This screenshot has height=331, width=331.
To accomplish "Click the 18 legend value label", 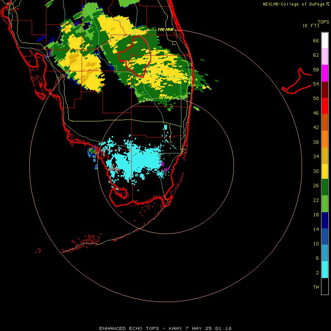I will (x=316, y=215).
